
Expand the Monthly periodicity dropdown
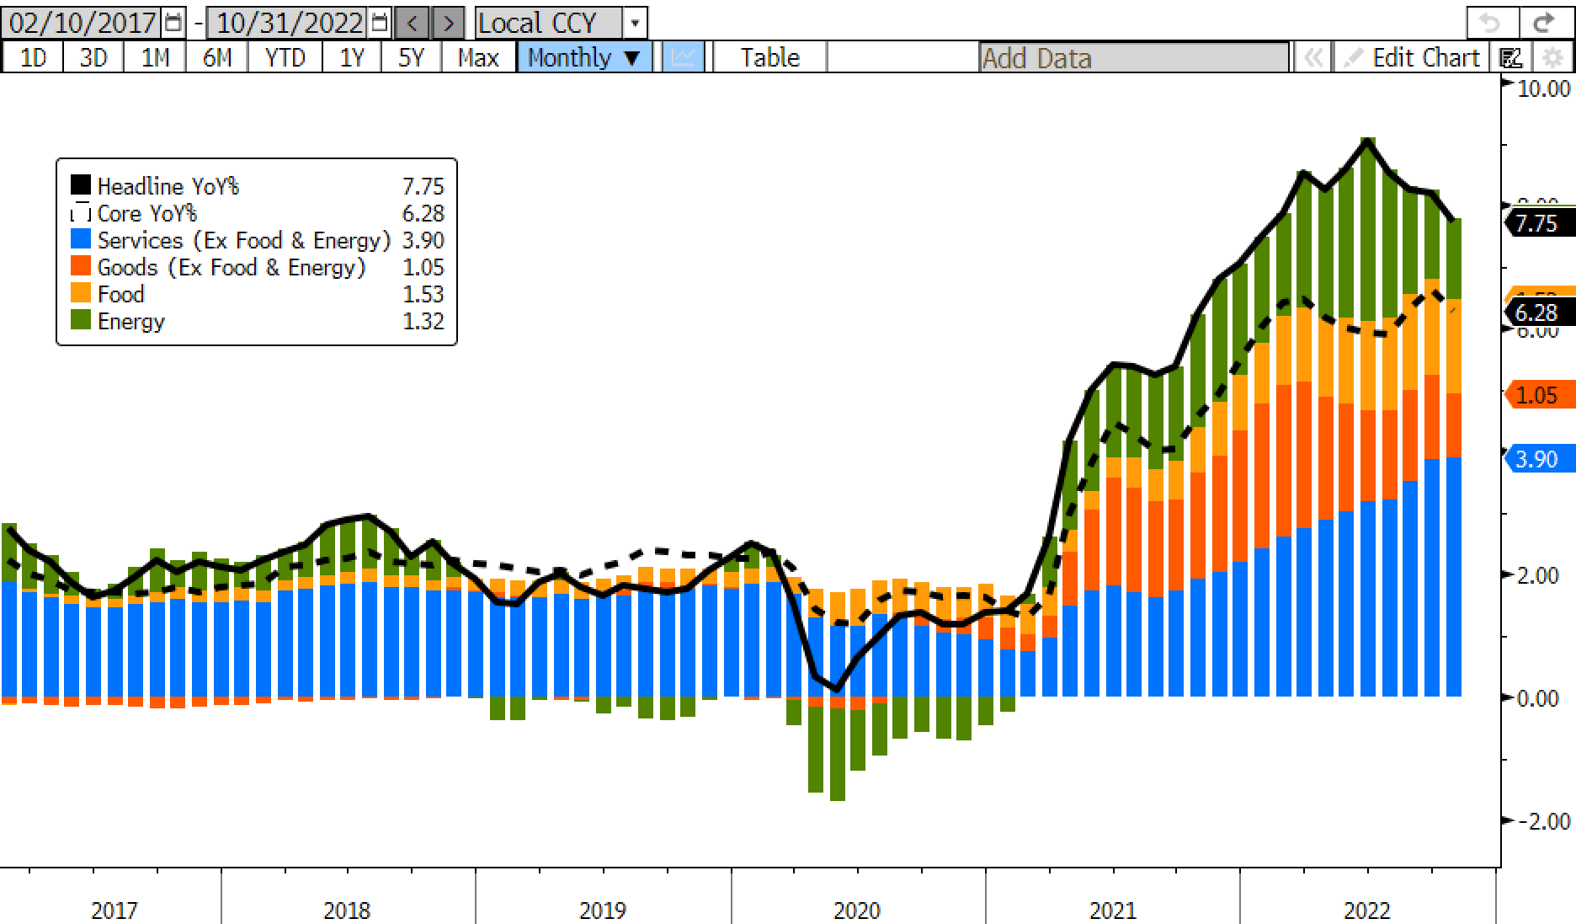583,57
